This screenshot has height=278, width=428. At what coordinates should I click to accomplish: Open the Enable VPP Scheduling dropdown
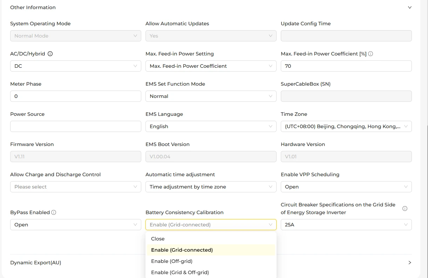pyautogui.click(x=346, y=187)
